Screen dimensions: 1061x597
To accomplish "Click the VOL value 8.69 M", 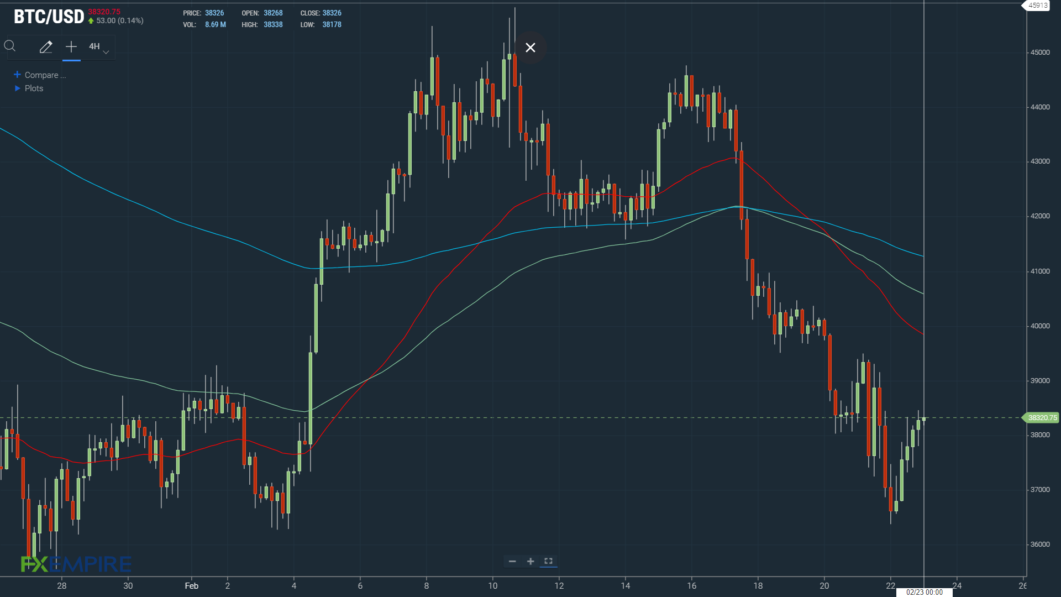I will point(216,25).
